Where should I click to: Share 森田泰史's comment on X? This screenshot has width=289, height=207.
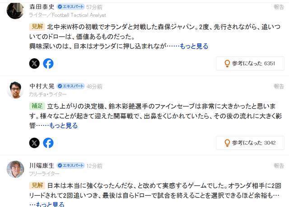[34, 64]
